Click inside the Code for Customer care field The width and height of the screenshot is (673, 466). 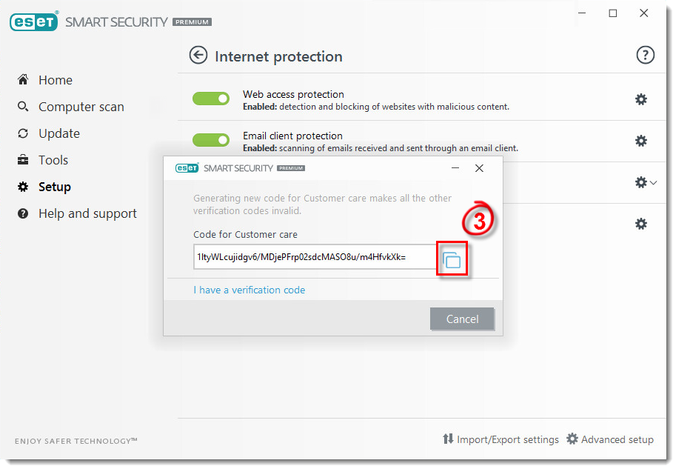pos(315,257)
